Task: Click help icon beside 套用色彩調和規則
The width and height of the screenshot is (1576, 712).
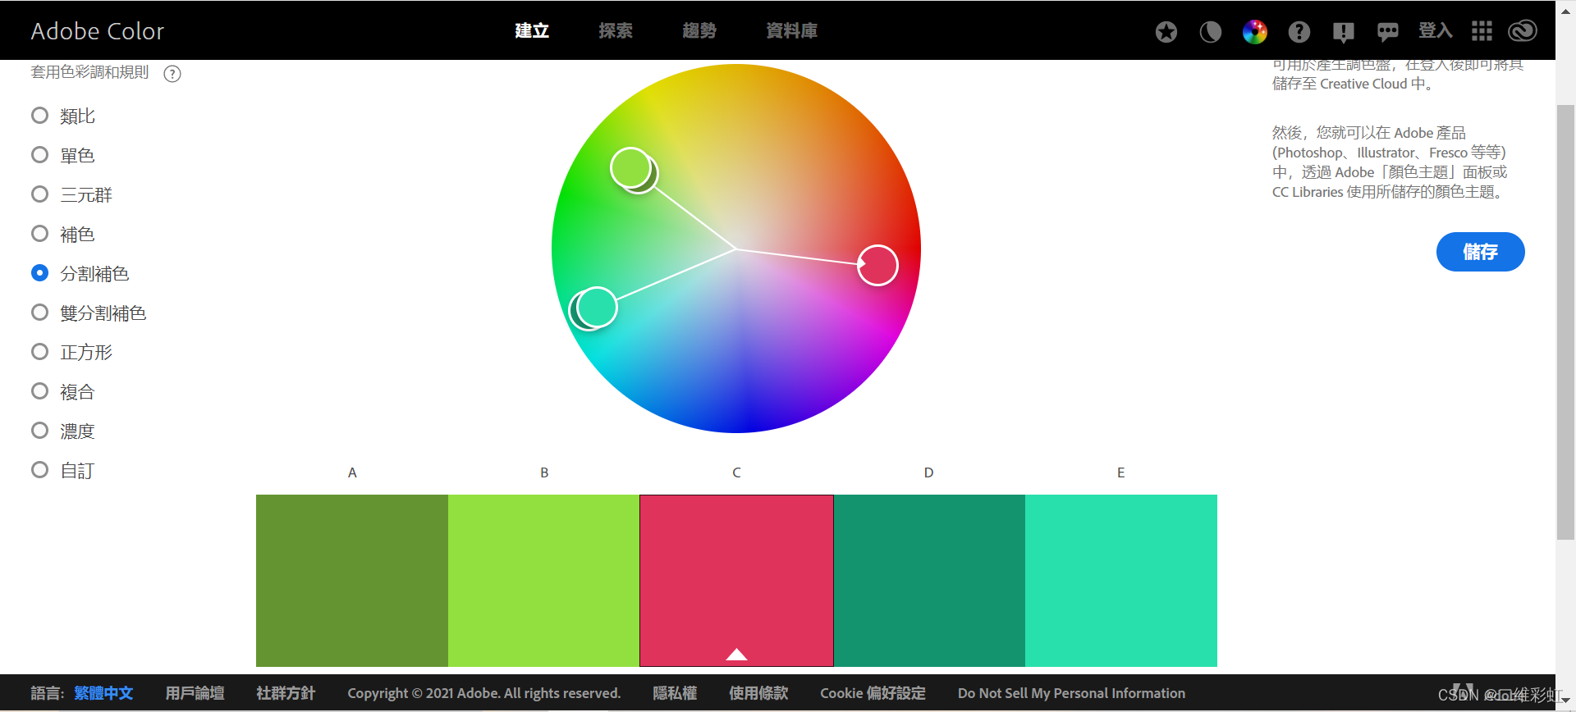Action: point(172,74)
